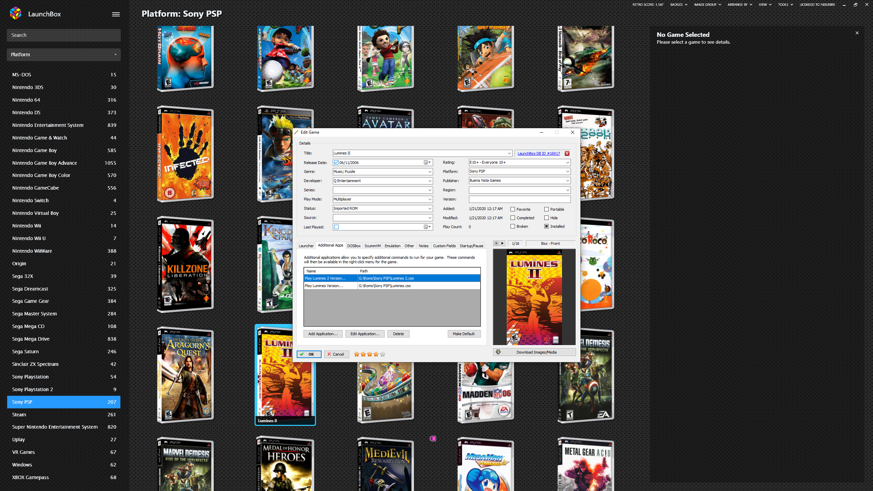Select the Madden 06 game cover
Image resolution: width=873 pixels, height=491 pixels.
[x=486, y=392]
